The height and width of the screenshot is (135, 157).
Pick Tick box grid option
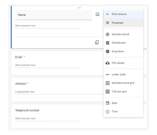[123, 92]
